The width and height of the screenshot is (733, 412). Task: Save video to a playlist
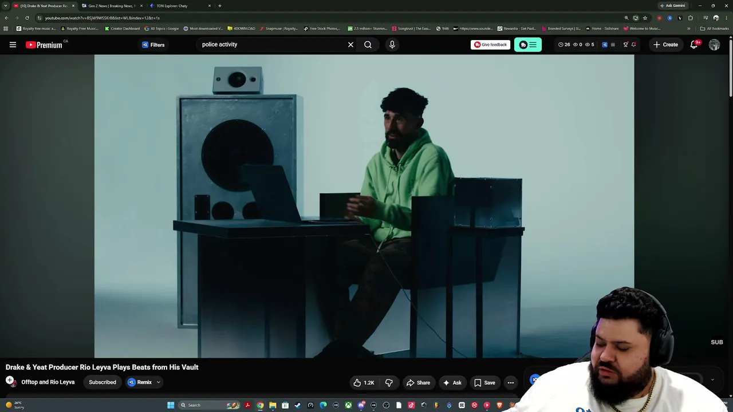(484, 383)
